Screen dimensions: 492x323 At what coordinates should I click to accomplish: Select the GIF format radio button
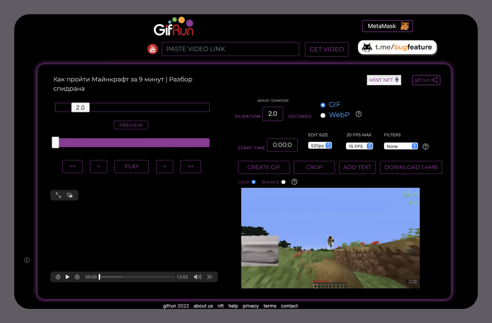pos(323,105)
